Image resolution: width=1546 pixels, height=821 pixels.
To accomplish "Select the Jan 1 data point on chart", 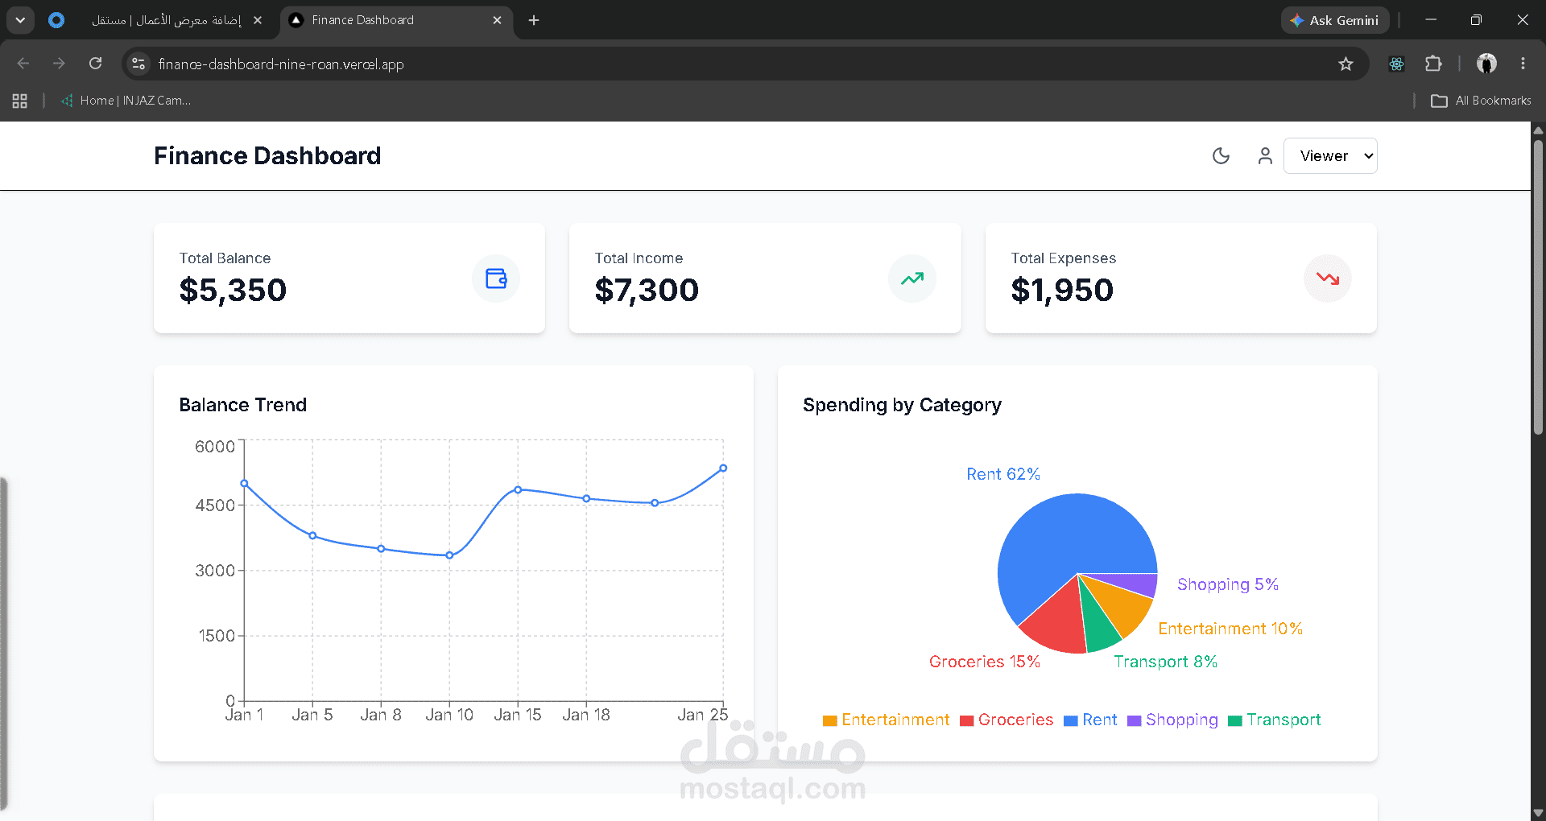I will pos(244,484).
